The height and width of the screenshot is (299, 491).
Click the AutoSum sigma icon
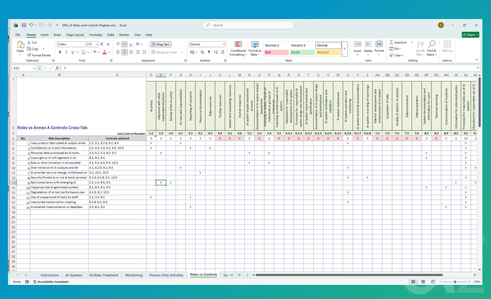click(392, 42)
